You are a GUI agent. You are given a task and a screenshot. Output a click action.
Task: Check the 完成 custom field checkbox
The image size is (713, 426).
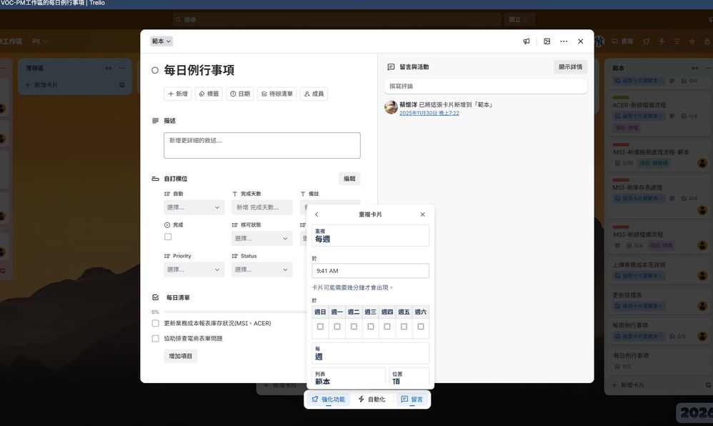(168, 237)
